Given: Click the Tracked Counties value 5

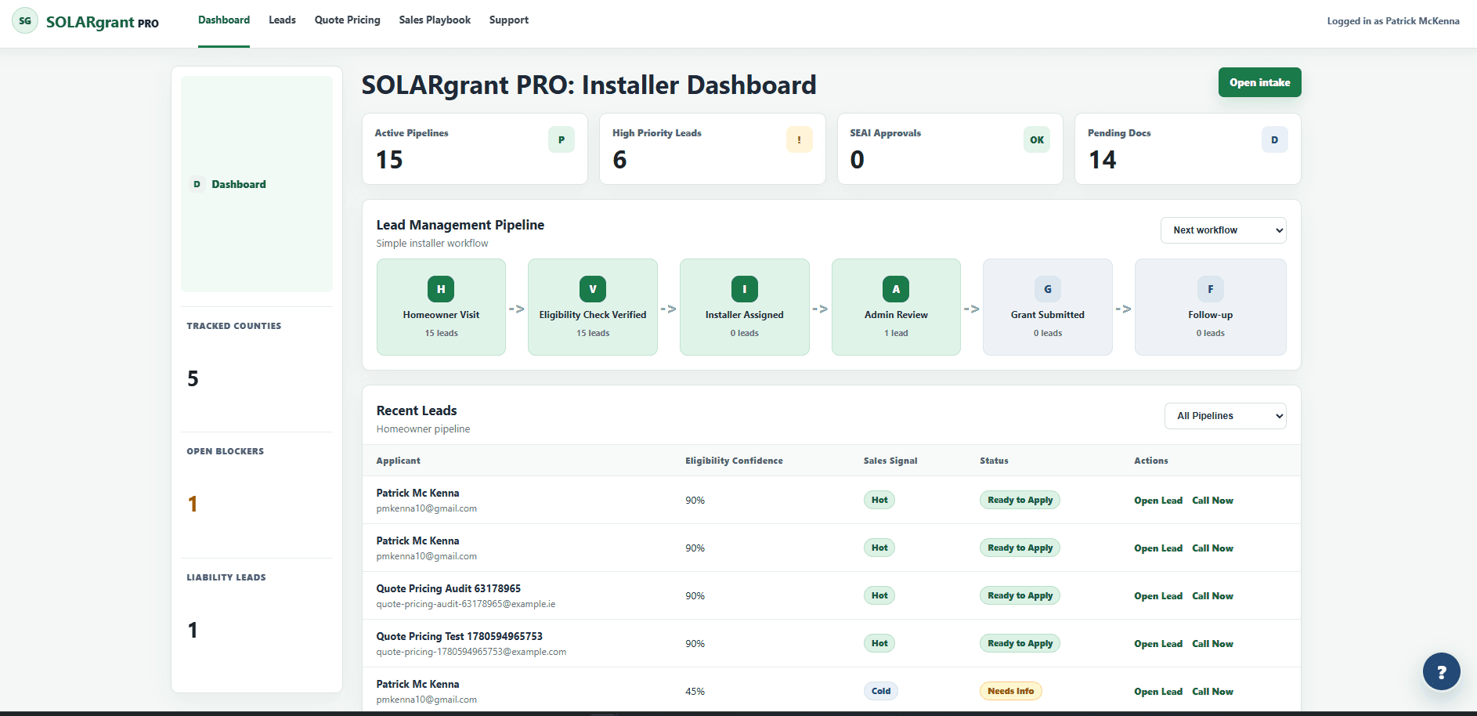Looking at the screenshot, I should (x=193, y=379).
